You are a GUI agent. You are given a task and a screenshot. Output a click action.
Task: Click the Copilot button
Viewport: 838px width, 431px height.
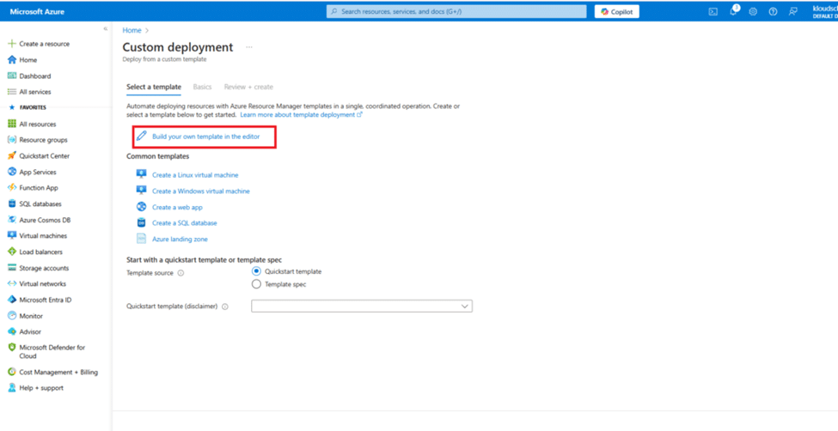point(617,12)
